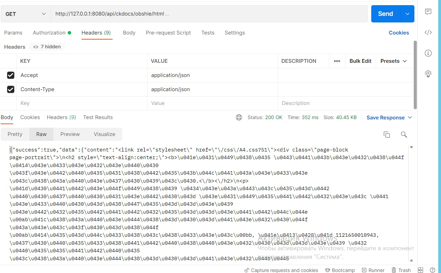
Task: Select the response Body tab
Action: tap(7, 117)
